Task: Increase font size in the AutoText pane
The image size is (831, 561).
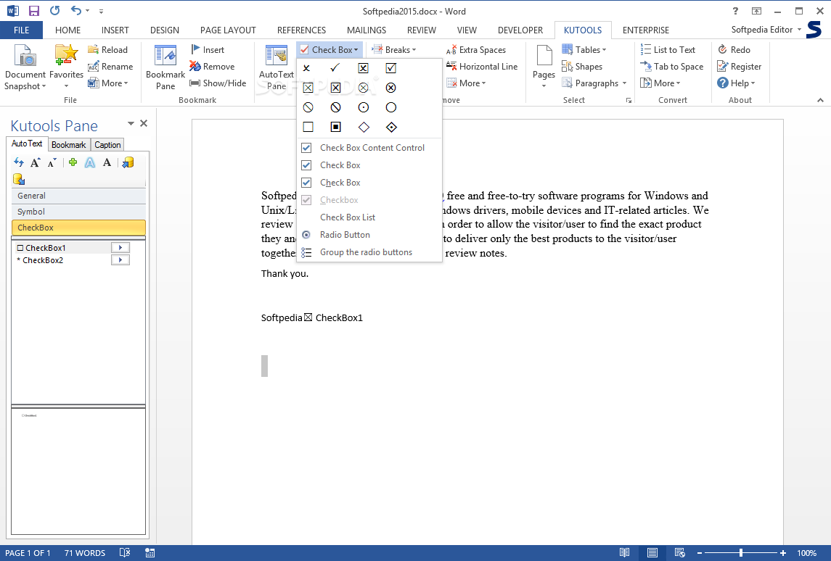Action: tap(36, 162)
